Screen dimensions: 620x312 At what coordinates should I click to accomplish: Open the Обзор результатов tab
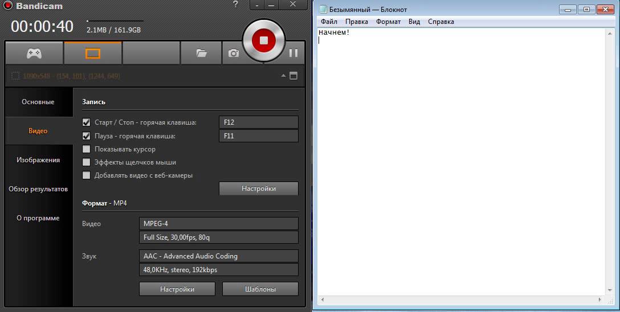click(38, 189)
